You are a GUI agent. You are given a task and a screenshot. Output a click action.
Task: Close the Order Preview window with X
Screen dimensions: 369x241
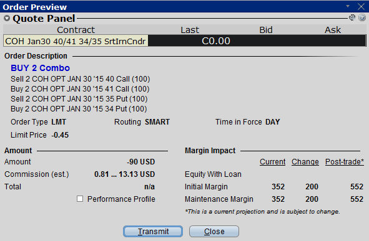(362, 6)
